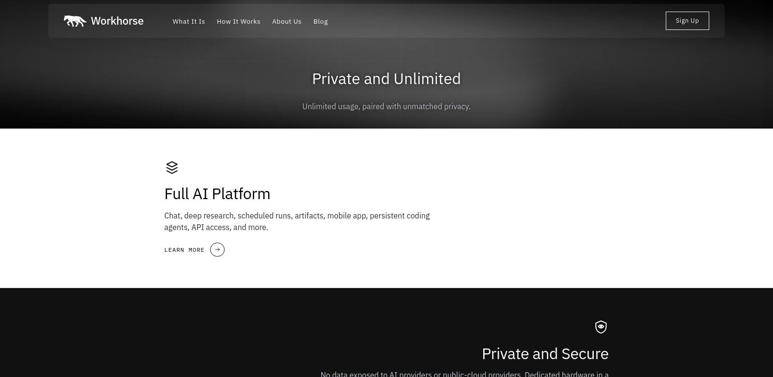Image resolution: width=773 pixels, height=377 pixels.
Task: Open the What It Is menu item
Action: pyautogui.click(x=189, y=21)
